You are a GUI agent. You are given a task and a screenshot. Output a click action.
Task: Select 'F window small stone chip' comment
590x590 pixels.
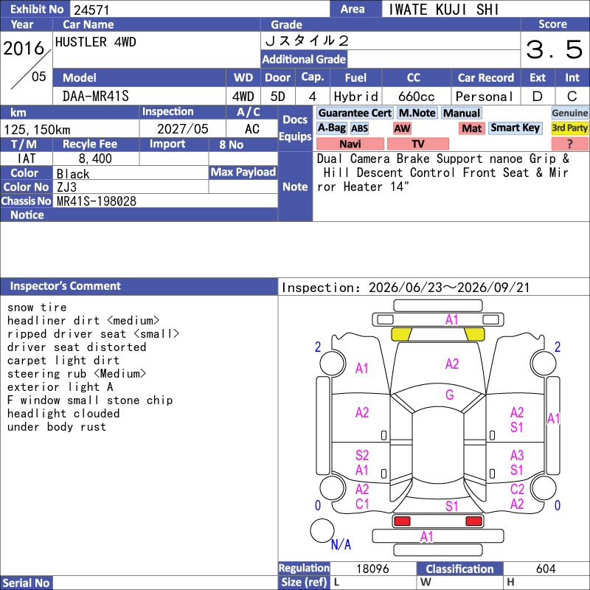tap(90, 400)
